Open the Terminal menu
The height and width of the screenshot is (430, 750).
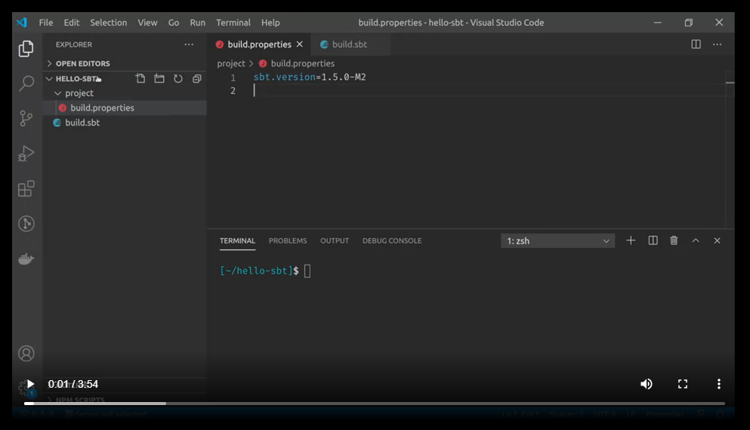click(233, 23)
